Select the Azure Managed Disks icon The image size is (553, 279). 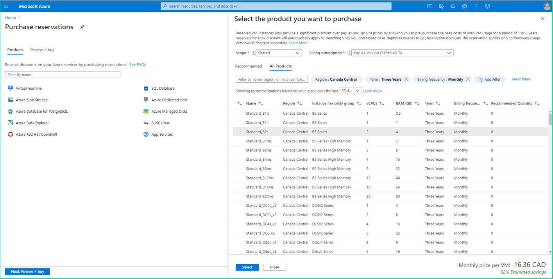[x=146, y=111]
